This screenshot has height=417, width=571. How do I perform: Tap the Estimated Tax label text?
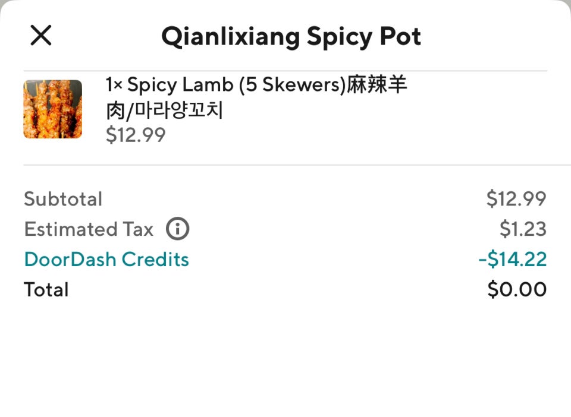coord(89,229)
